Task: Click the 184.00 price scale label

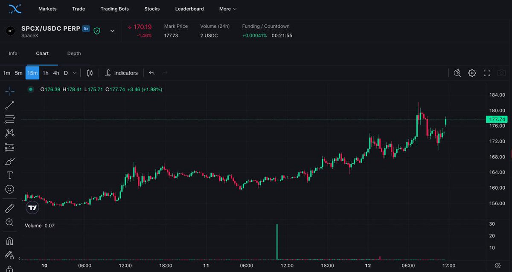Action: [497, 95]
